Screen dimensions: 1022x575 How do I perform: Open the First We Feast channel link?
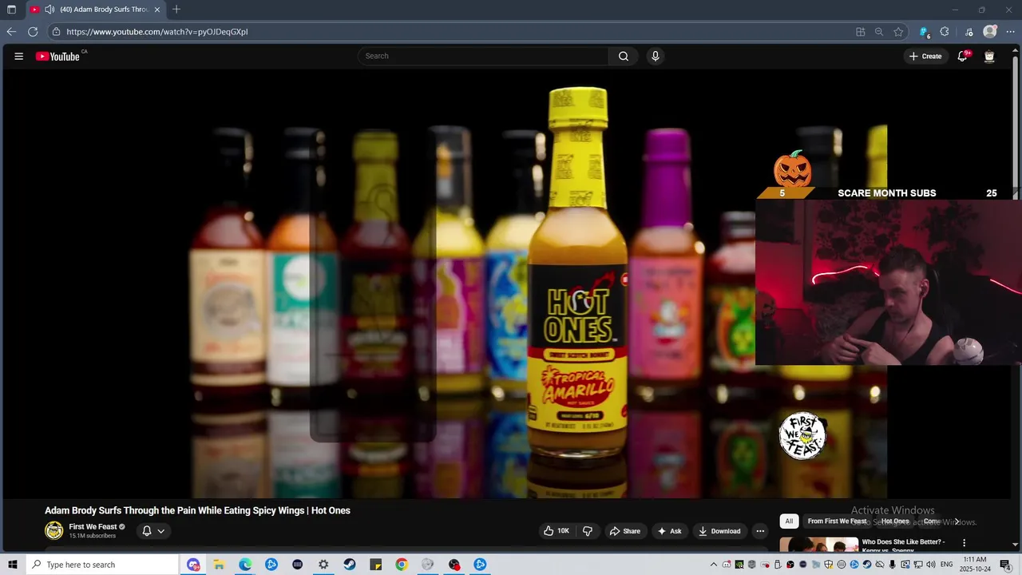[93, 526]
